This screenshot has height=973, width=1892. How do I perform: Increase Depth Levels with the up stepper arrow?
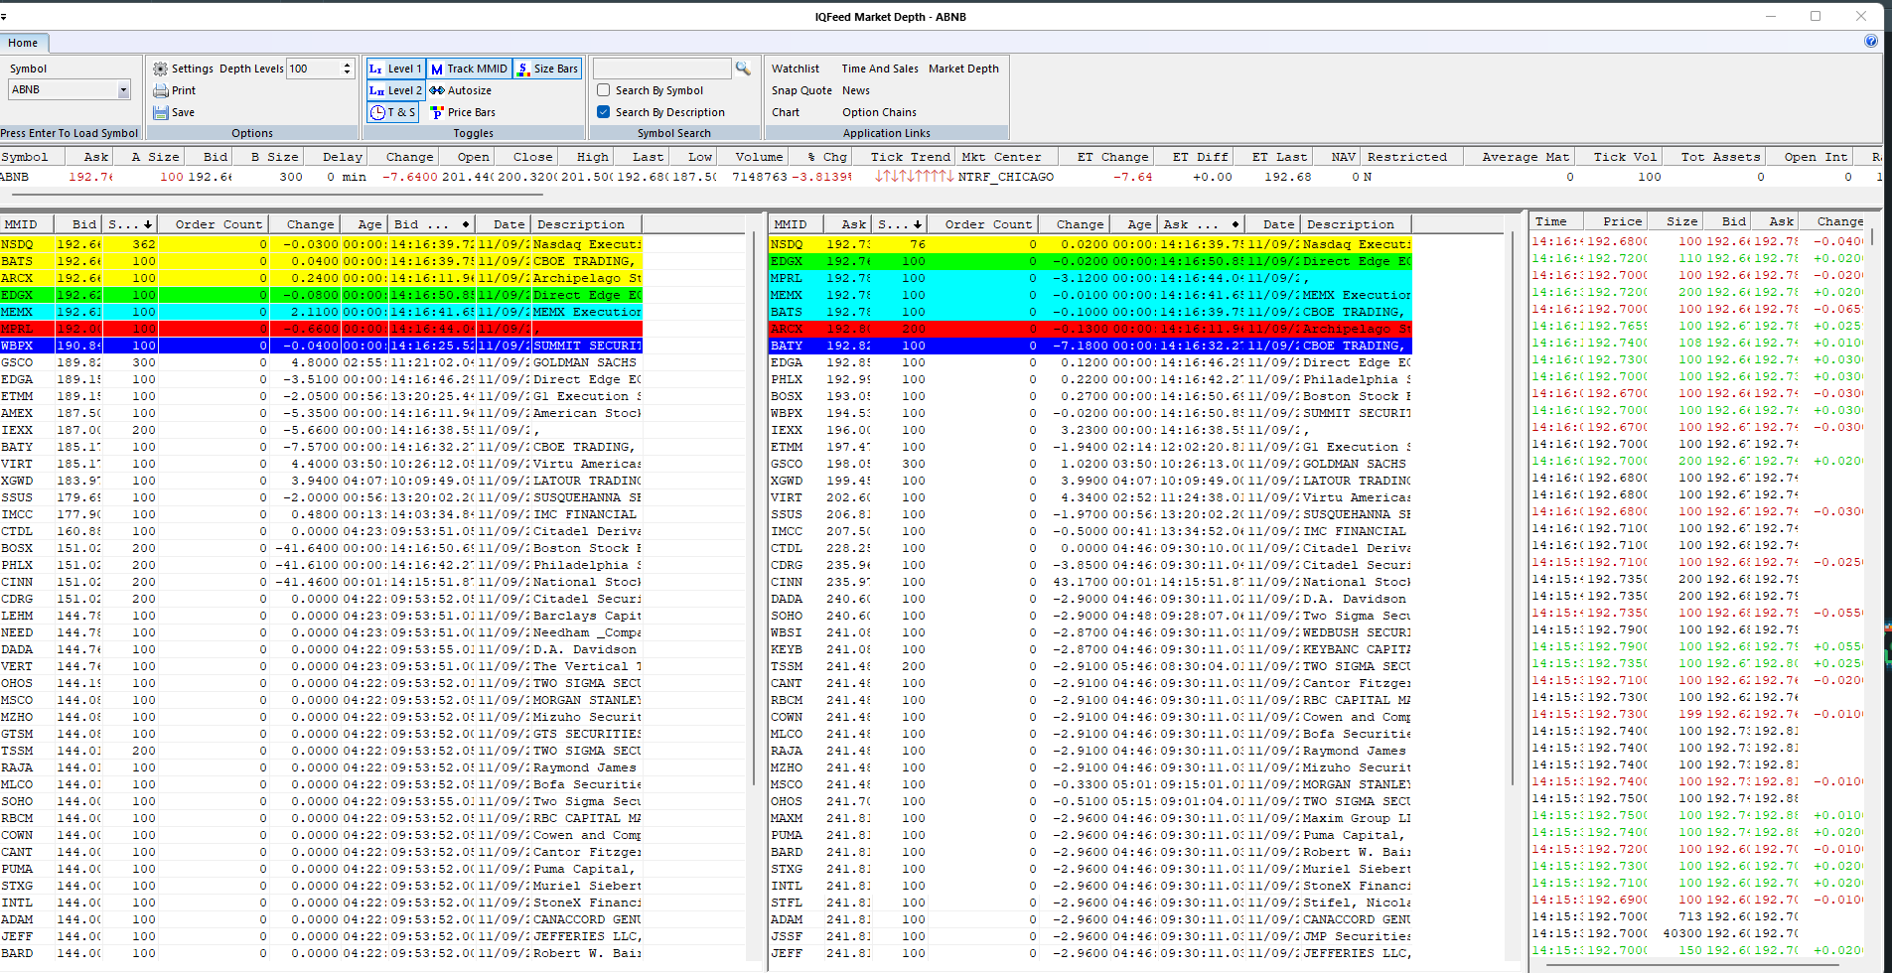click(345, 65)
